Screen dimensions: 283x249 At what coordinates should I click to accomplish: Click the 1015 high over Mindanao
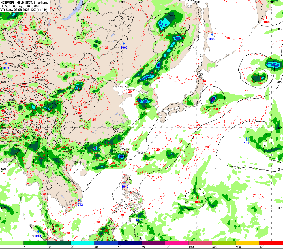tap(139, 220)
